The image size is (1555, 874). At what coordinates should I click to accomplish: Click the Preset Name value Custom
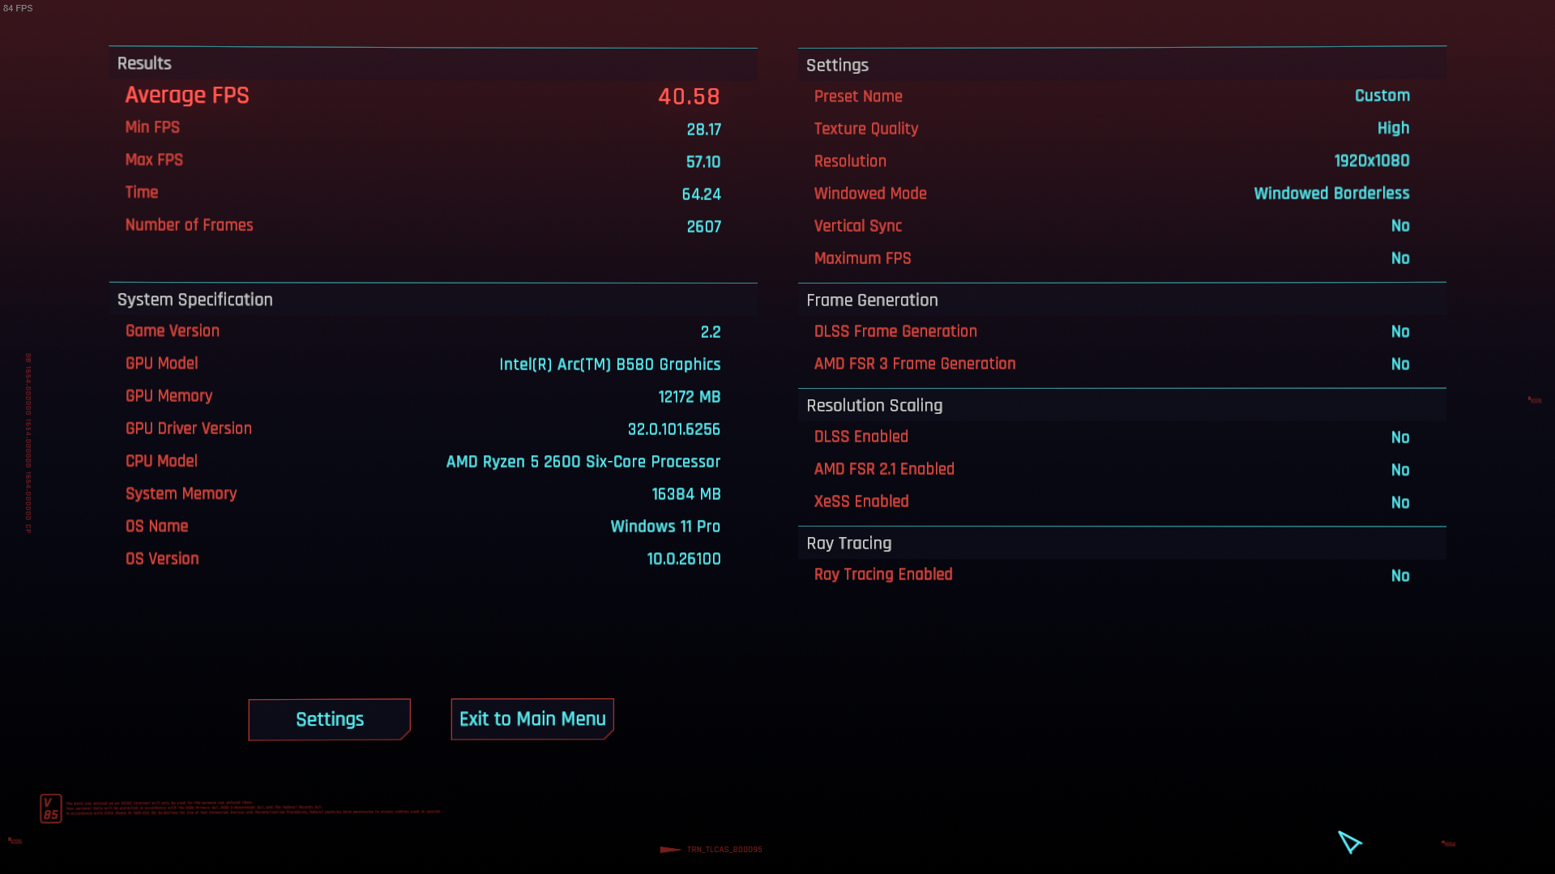tap(1382, 96)
